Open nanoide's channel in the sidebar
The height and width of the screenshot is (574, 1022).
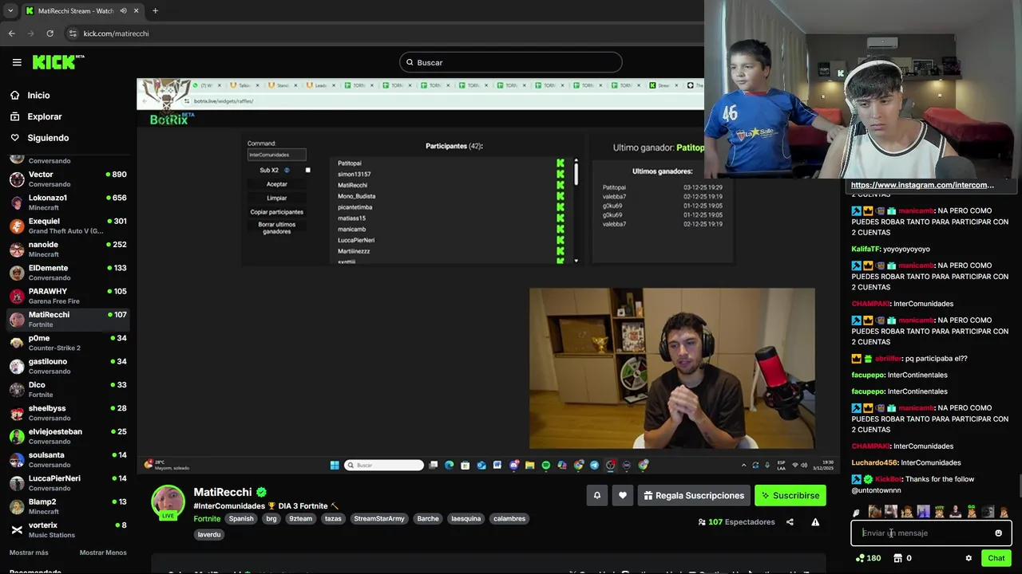pos(68,250)
